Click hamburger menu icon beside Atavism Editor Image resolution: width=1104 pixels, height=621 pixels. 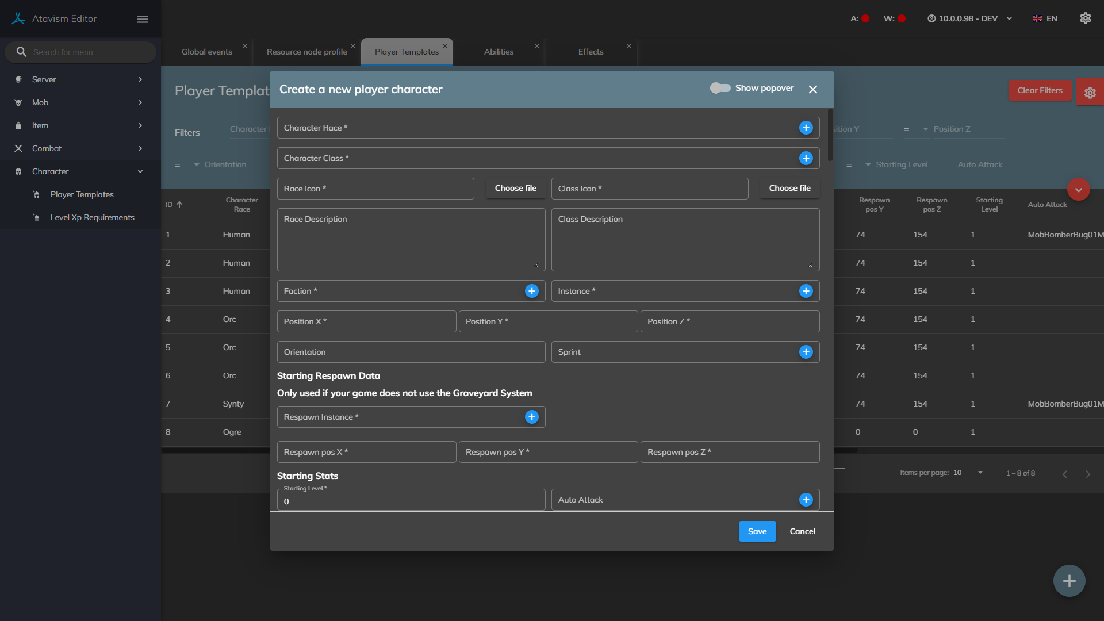[x=143, y=19]
